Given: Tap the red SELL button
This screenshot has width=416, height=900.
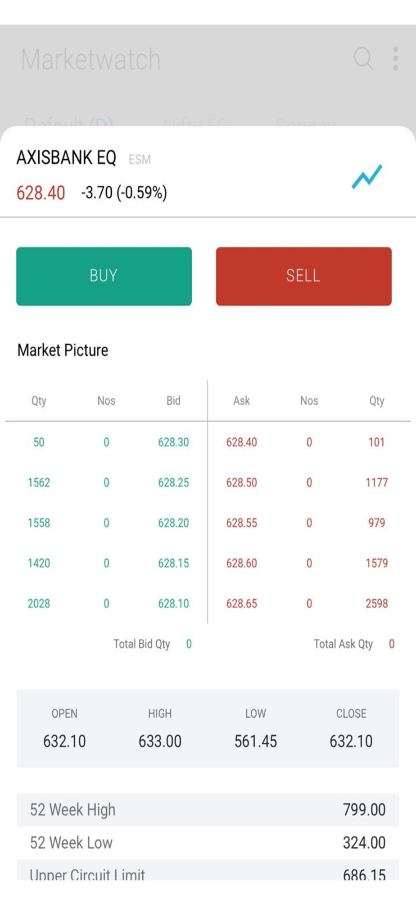Looking at the screenshot, I should (x=303, y=276).
